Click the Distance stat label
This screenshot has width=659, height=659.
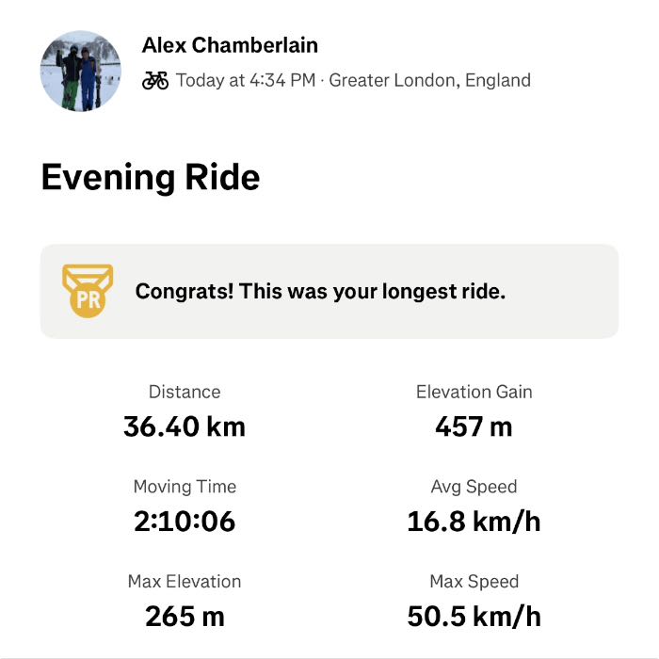pyautogui.click(x=185, y=392)
